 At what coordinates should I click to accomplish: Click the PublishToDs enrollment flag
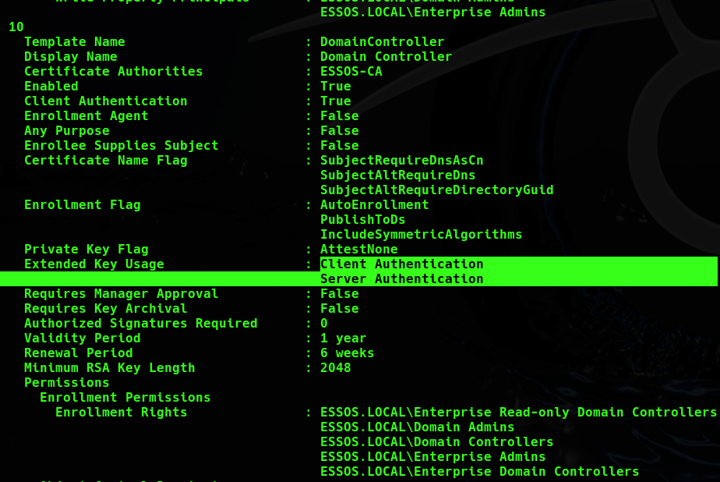tap(362, 220)
